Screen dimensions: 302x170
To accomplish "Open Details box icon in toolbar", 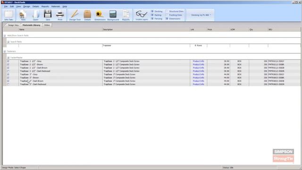I will click(87, 15).
